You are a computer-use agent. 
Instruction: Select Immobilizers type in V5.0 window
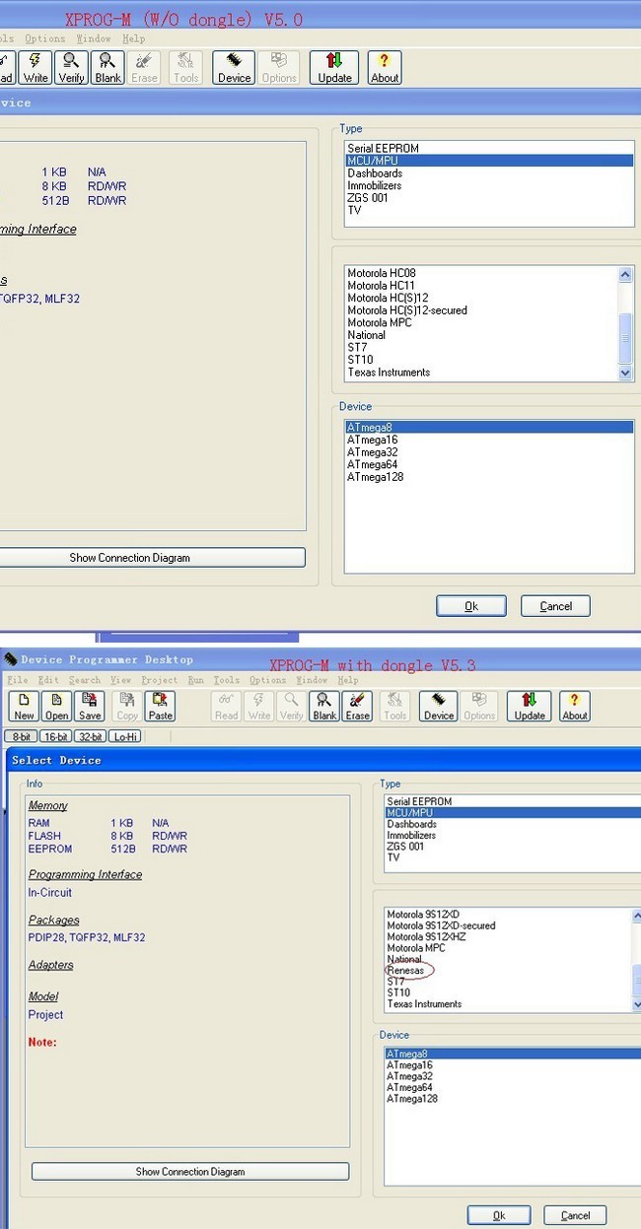pyautogui.click(x=488, y=185)
